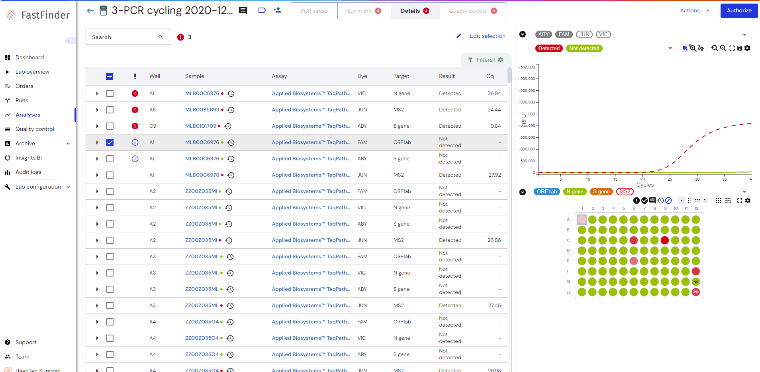Expand the amplification chart to fullscreen

tap(732, 48)
